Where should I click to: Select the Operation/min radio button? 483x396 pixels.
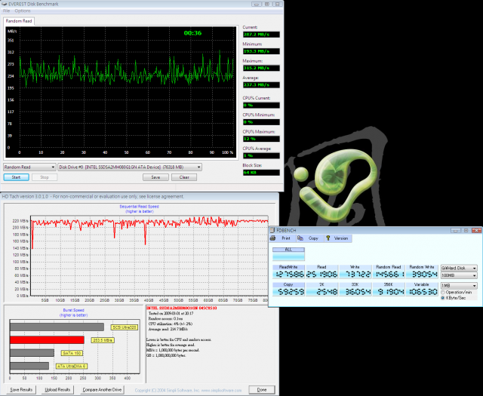(443, 292)
